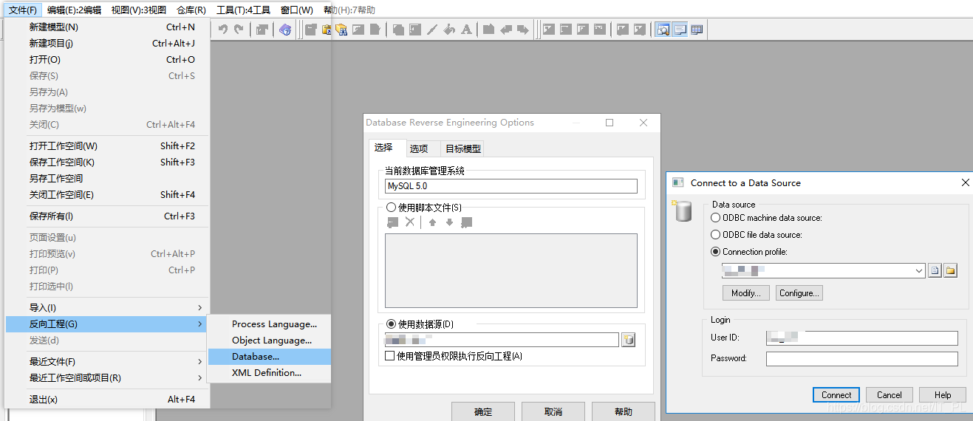Click the move down arrow in script file toolbar
Image resolution: width=973 pixels, height=421 pixels.
tap(449, 222)
